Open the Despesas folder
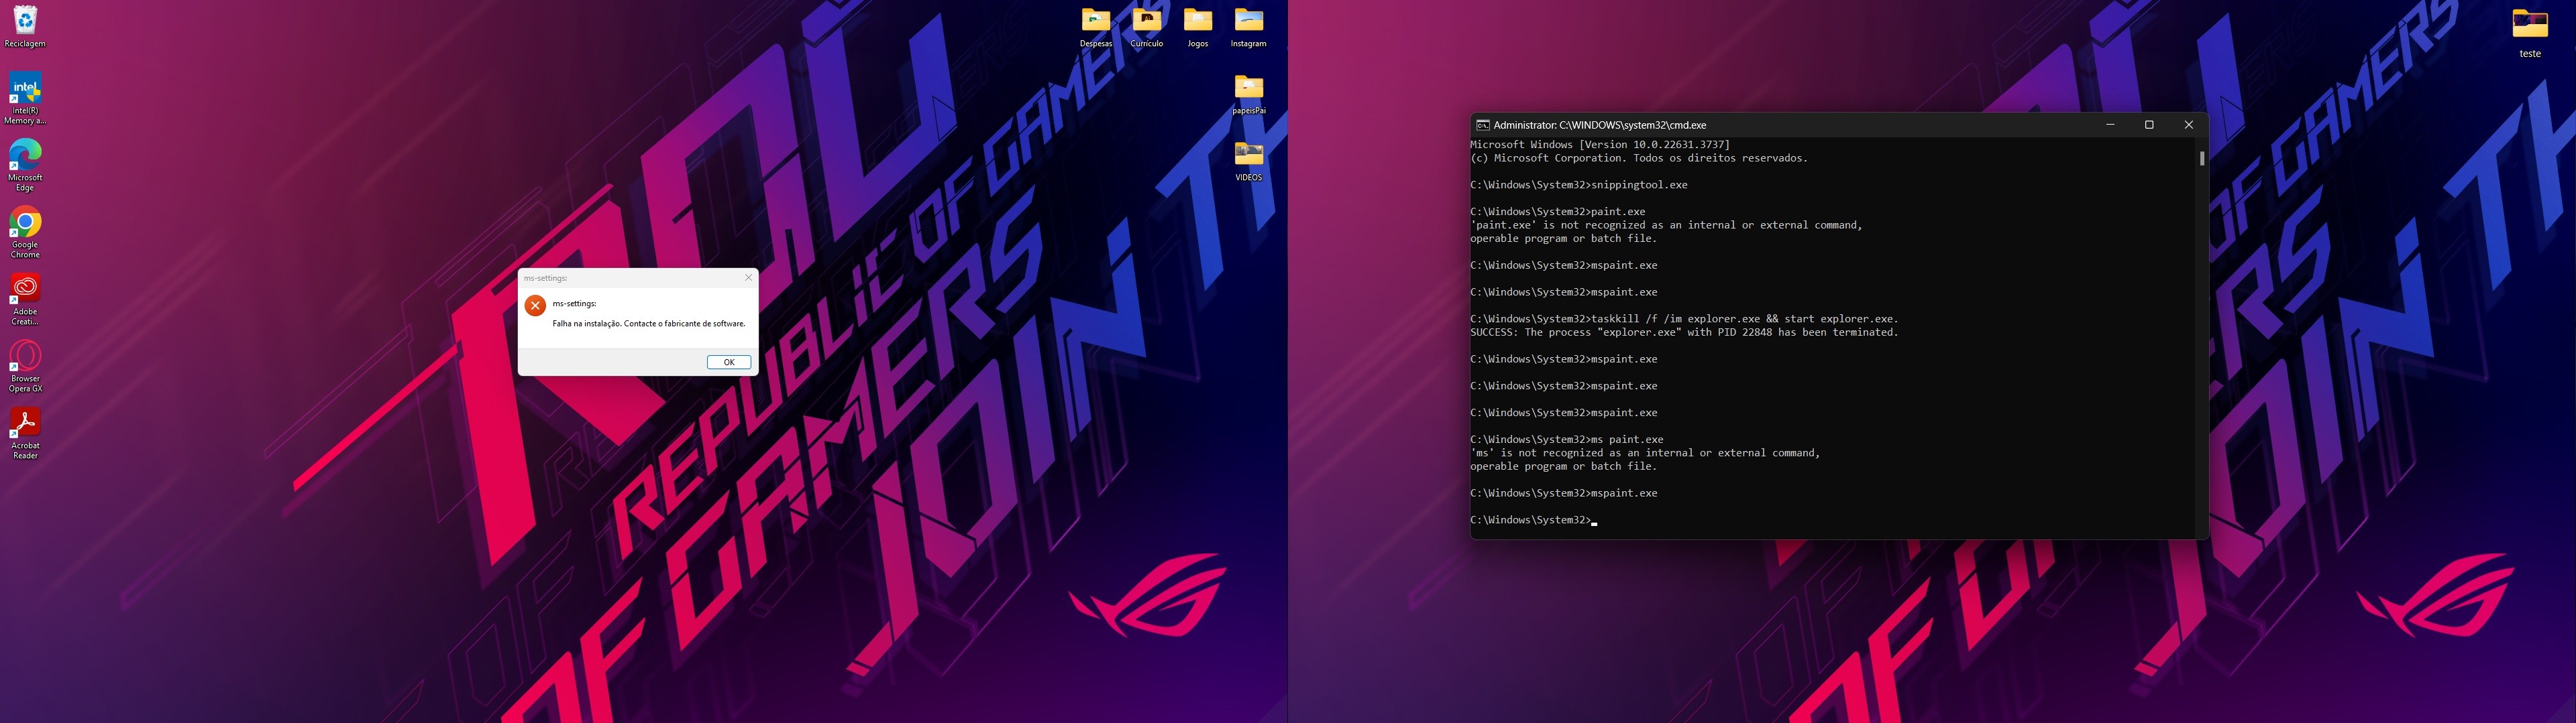This screenshot has height=723, width=2576. coord(1096,20)
